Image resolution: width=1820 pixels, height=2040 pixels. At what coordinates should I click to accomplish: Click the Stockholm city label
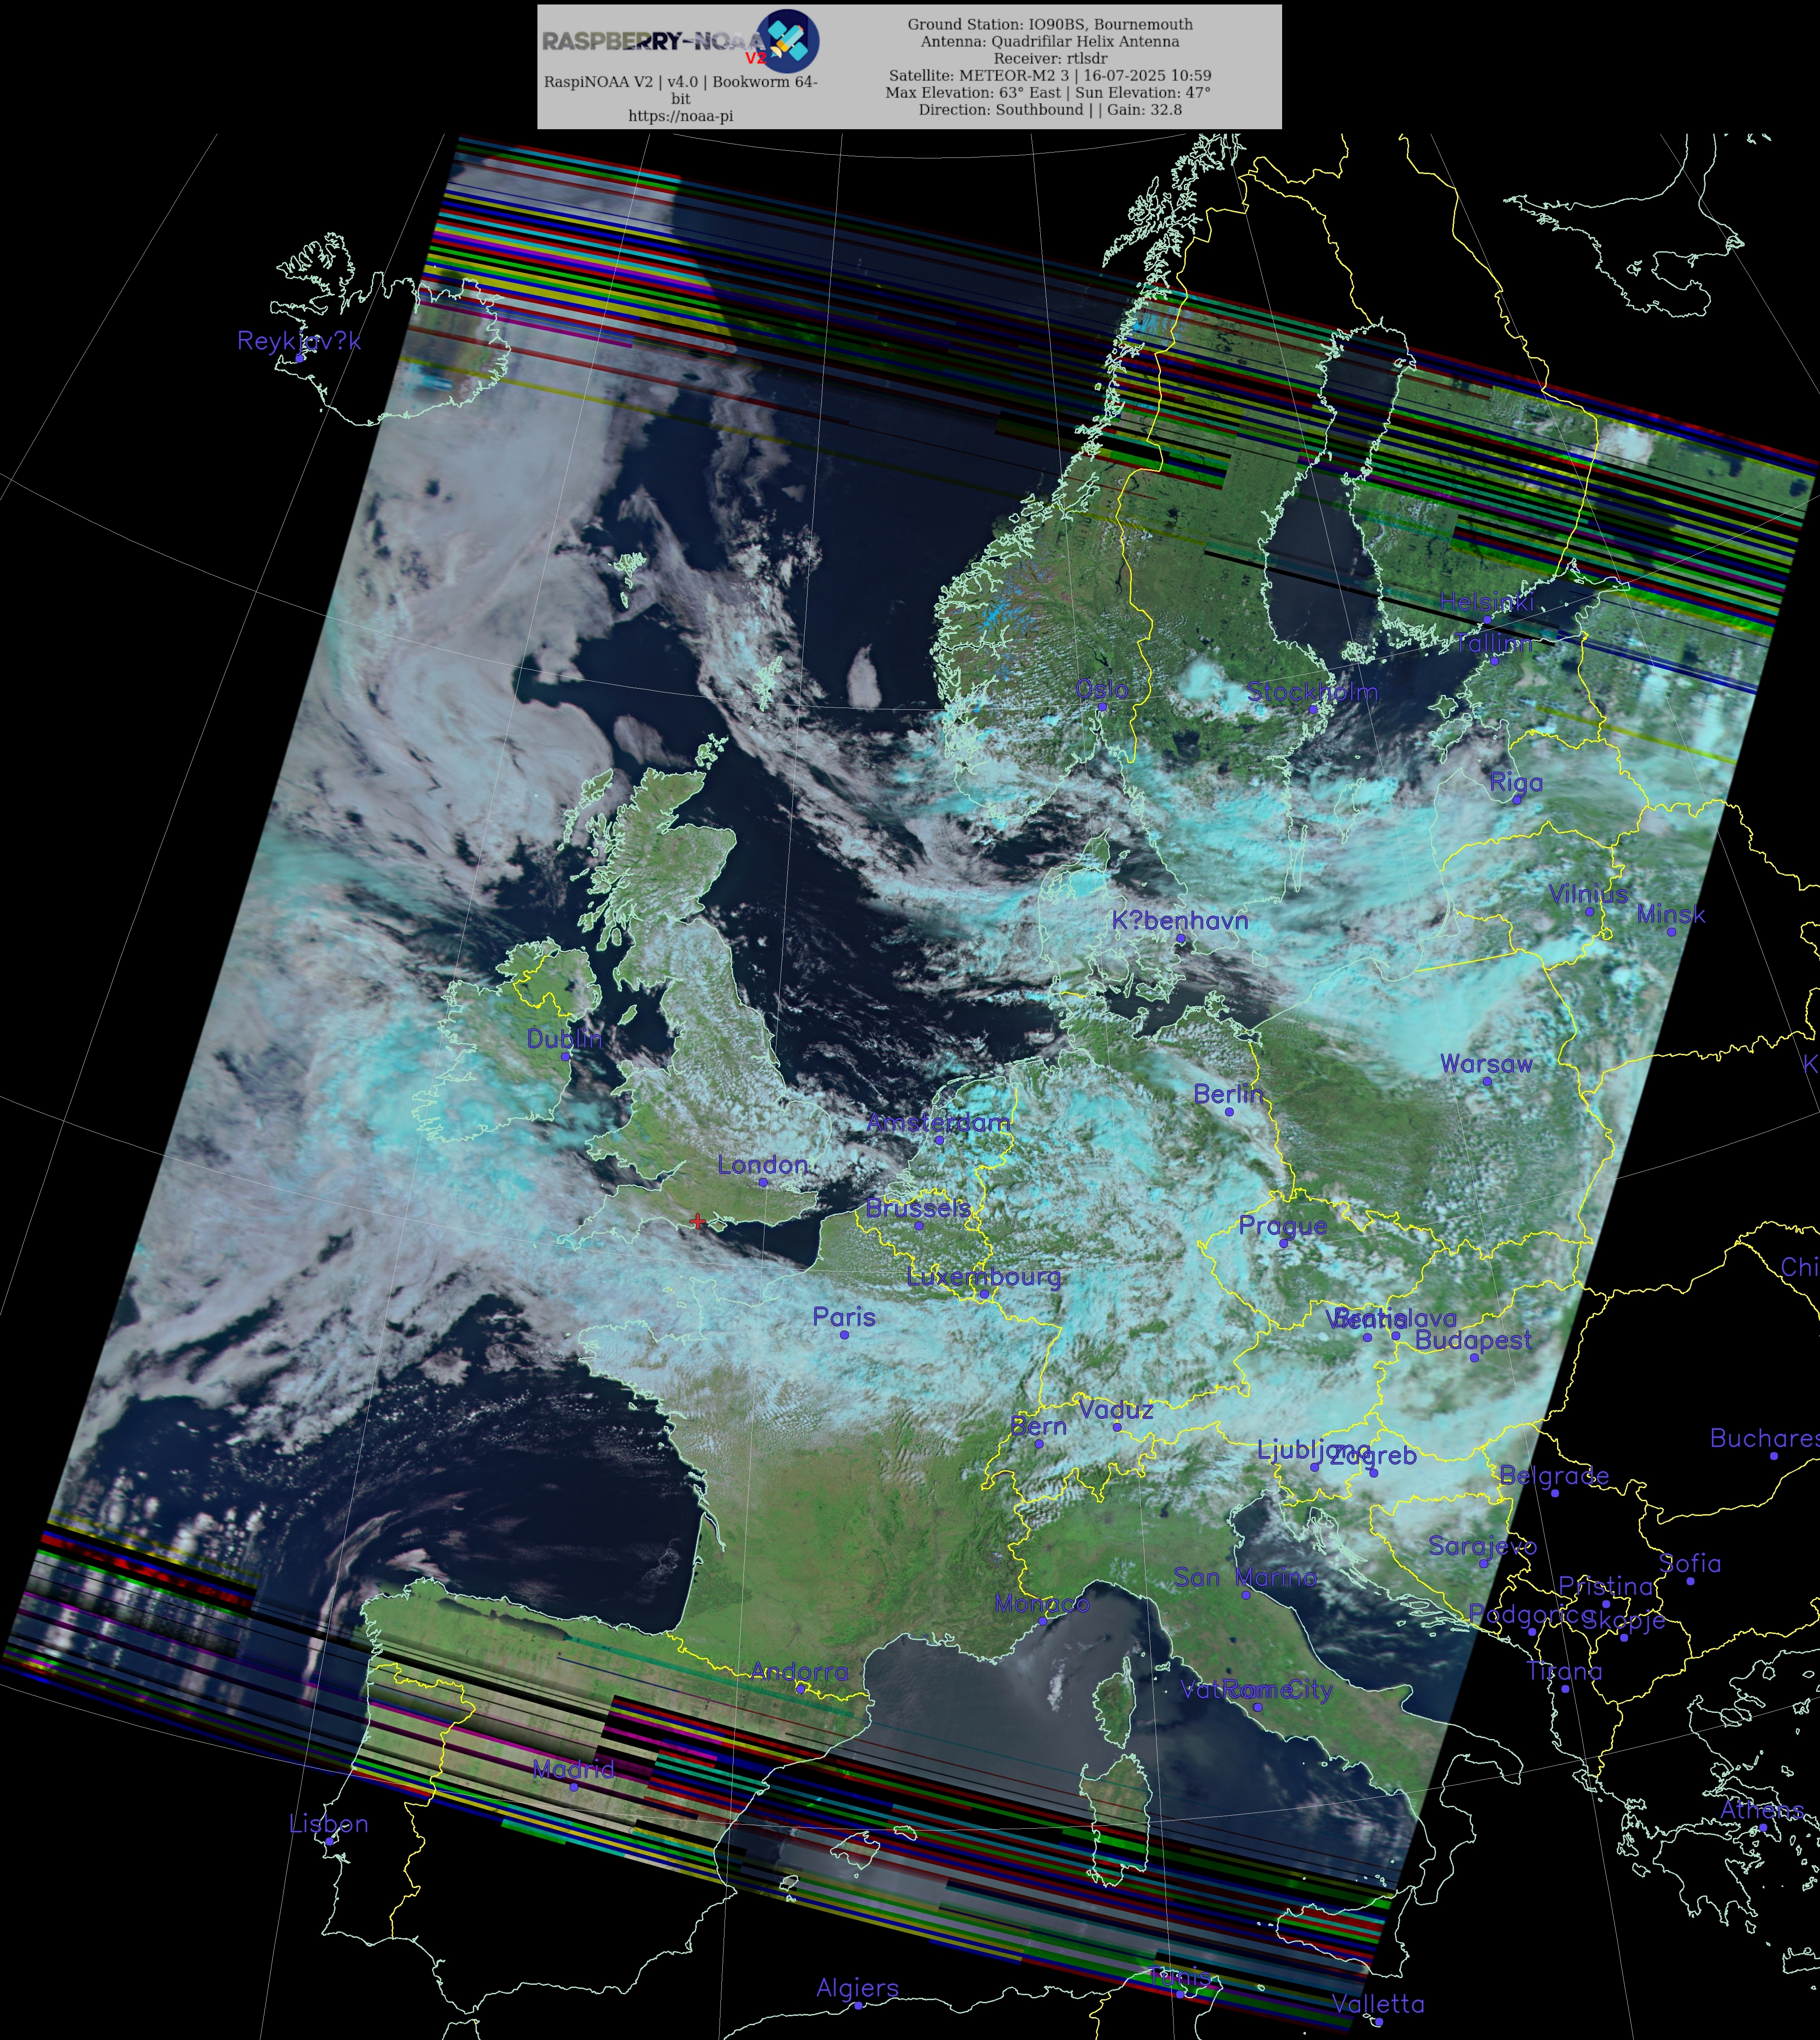click(1313, 691)
